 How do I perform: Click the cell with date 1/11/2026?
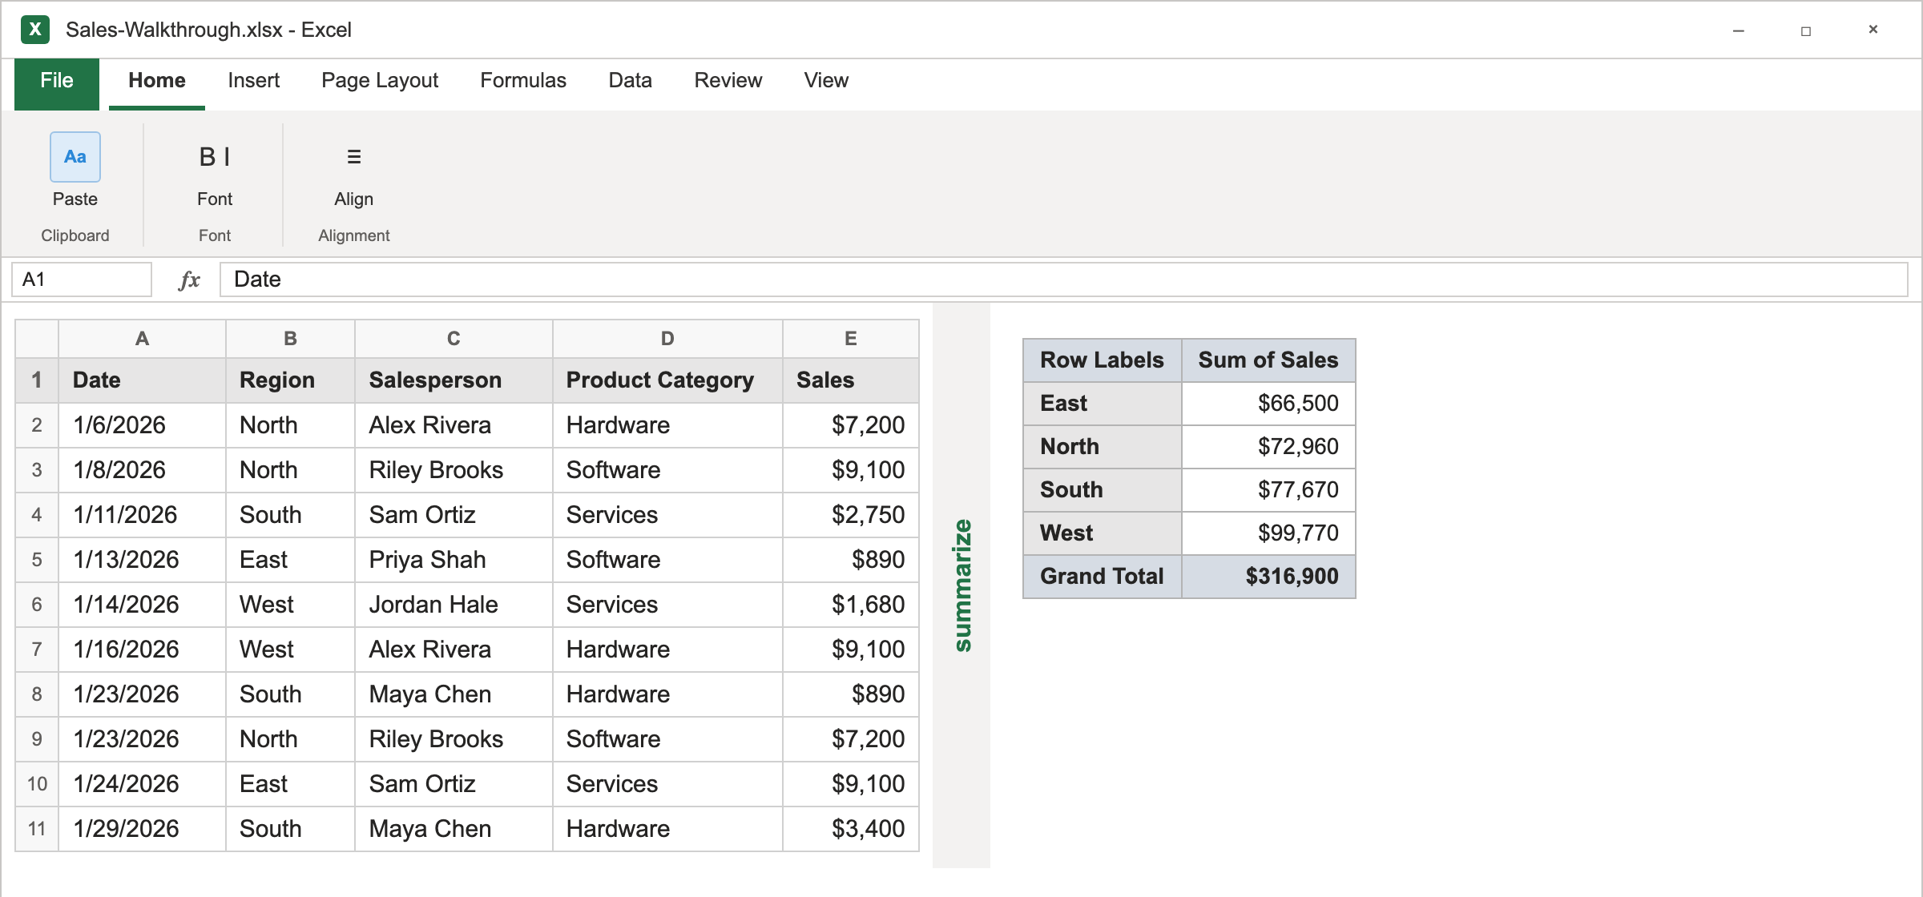pyautogui.click(x=142, y=515)
